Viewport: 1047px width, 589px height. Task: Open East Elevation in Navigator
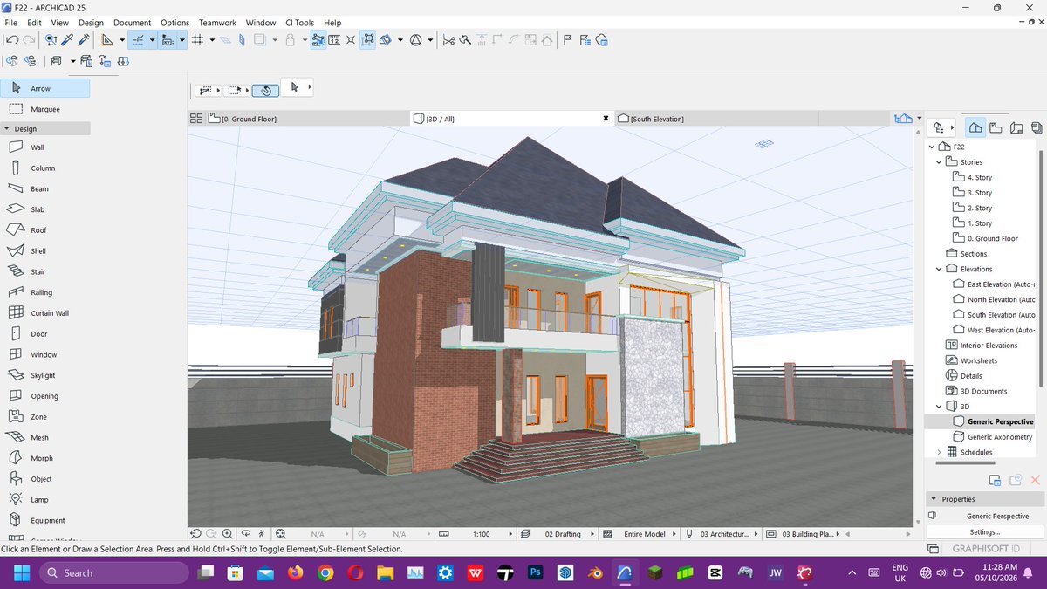(993, 284)
